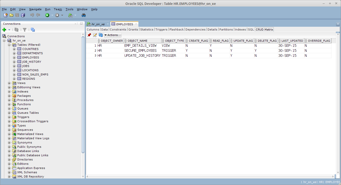Switch to the hr_on_xe worksheet tab
The image size is (341, 185).
coord(98,24)
